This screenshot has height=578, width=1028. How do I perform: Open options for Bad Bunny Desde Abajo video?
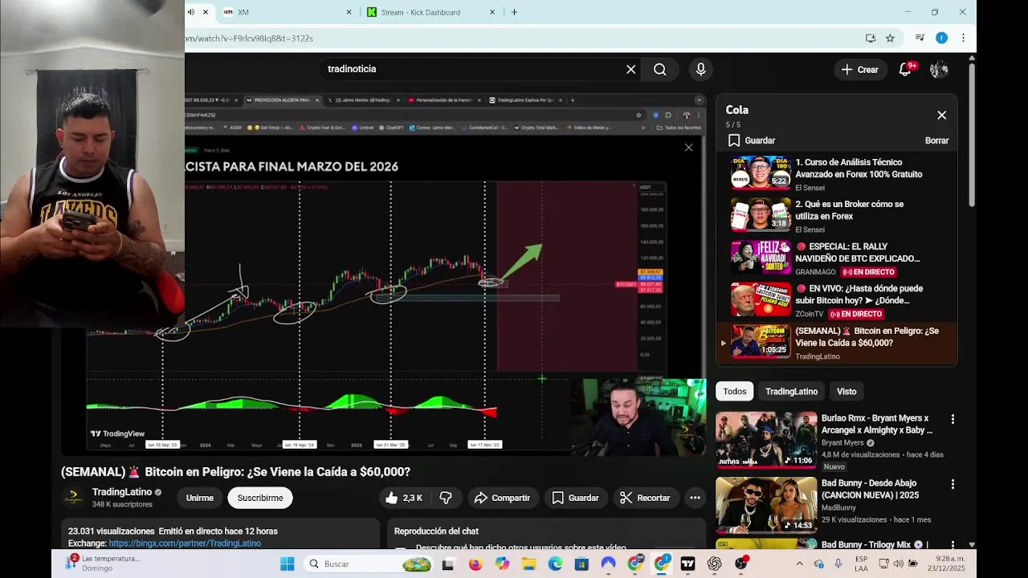tap(953, 484)
